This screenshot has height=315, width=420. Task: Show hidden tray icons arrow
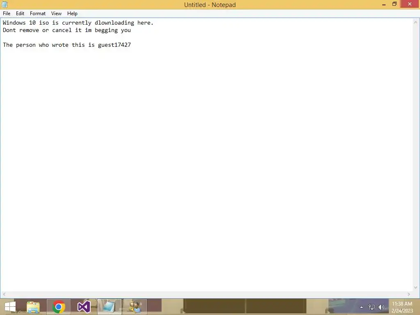click(361, 307)
